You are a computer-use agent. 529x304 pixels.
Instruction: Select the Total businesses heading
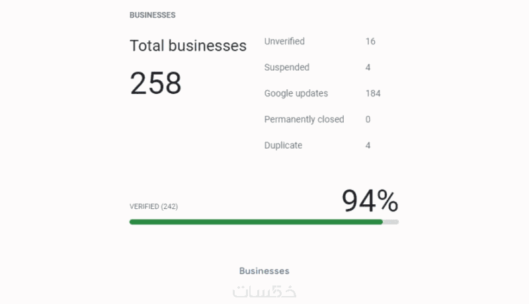tap(188, 46)
